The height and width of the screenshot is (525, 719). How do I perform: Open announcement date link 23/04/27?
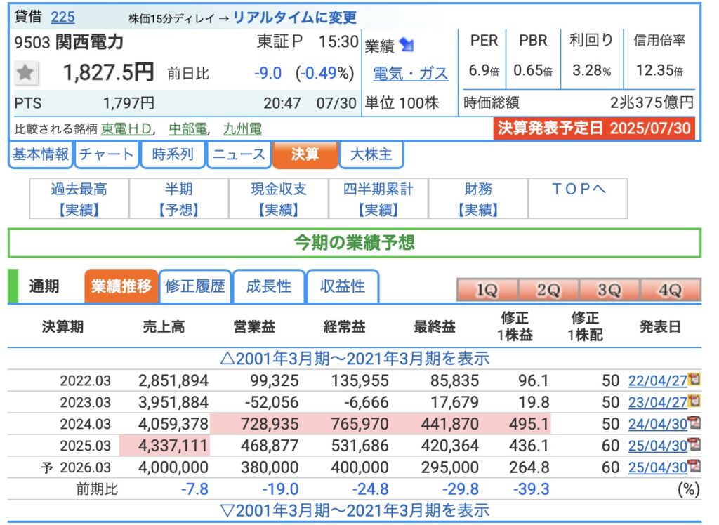tap(657, 402)
